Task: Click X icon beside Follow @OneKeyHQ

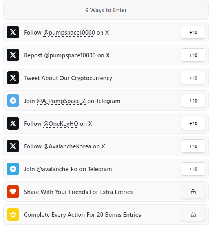Action: (x=13, y=123)
